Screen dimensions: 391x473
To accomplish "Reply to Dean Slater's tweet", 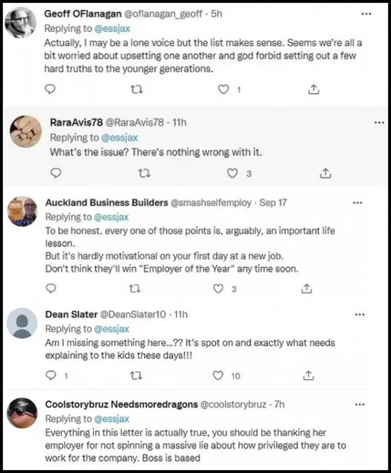I will pos(51,375).
